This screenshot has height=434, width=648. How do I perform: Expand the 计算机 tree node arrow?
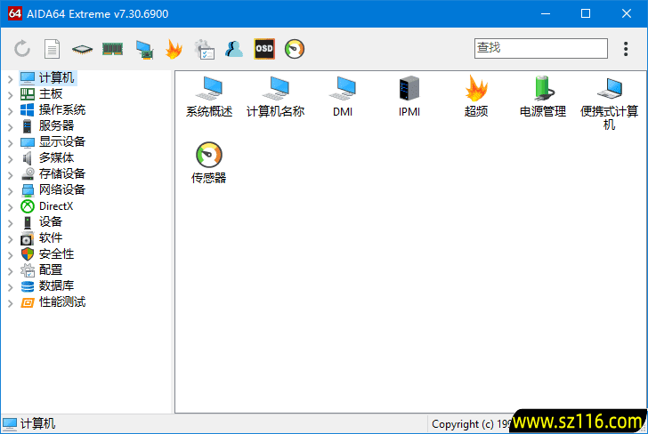tap(11, 78)
